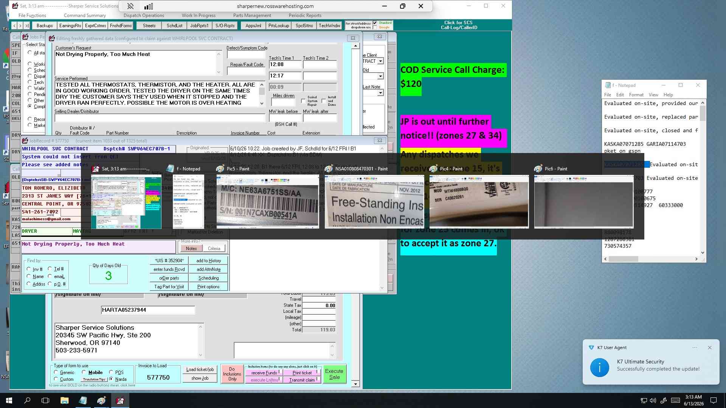Image resolution: width=726 pixels, height=408 pixels.
Task: Click the unpin icon in connection bar
Action: pos(130,6)
